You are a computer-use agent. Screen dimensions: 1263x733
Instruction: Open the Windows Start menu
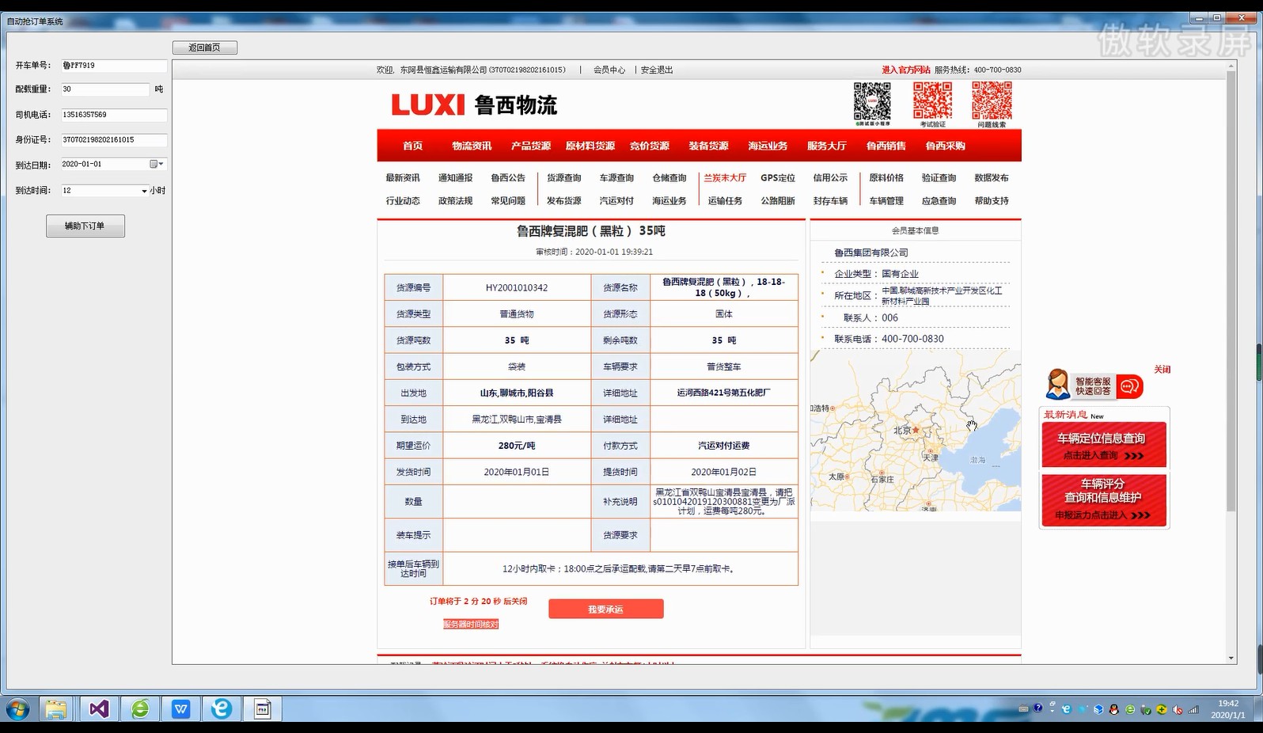point(17,708)
